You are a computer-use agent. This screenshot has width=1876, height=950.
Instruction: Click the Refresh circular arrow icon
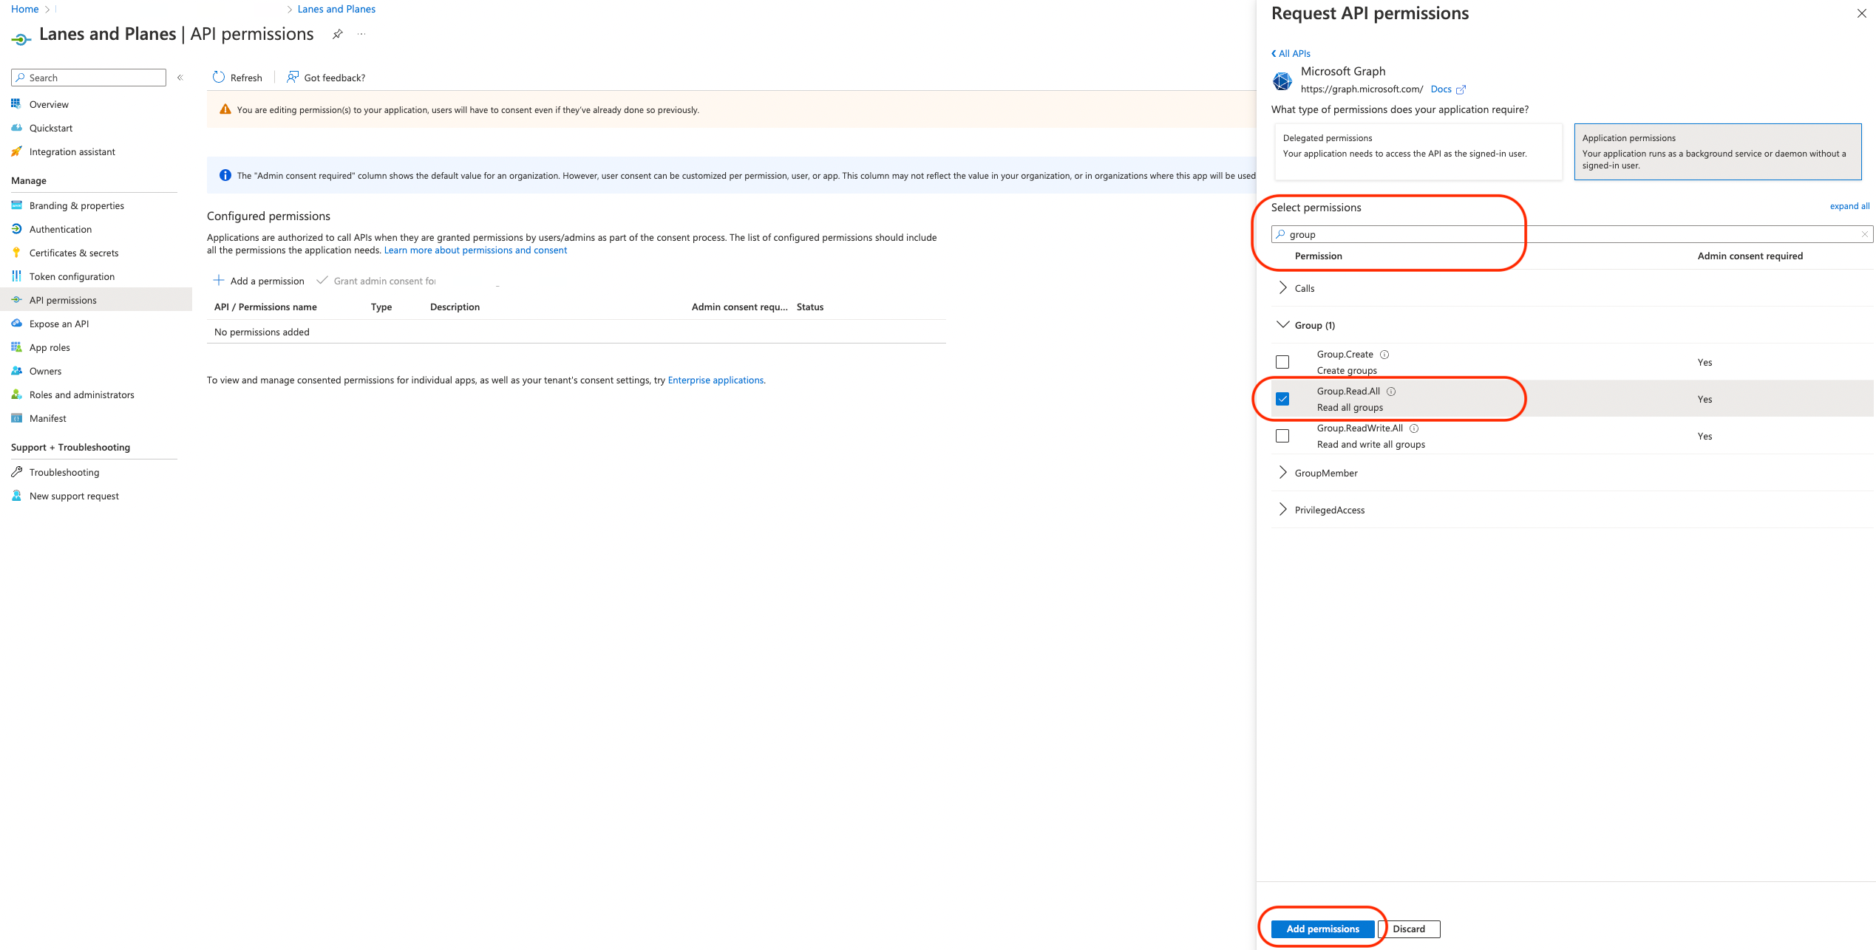tap(219, 78)
